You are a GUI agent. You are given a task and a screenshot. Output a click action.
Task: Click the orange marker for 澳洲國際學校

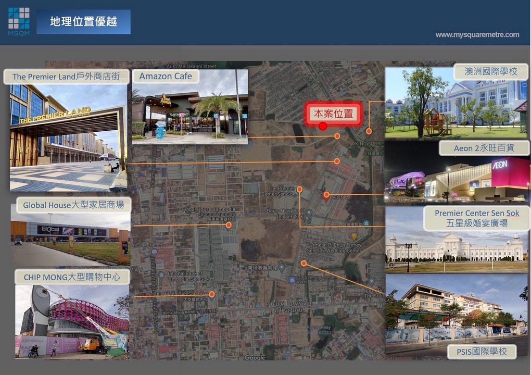tap(369, 131)
